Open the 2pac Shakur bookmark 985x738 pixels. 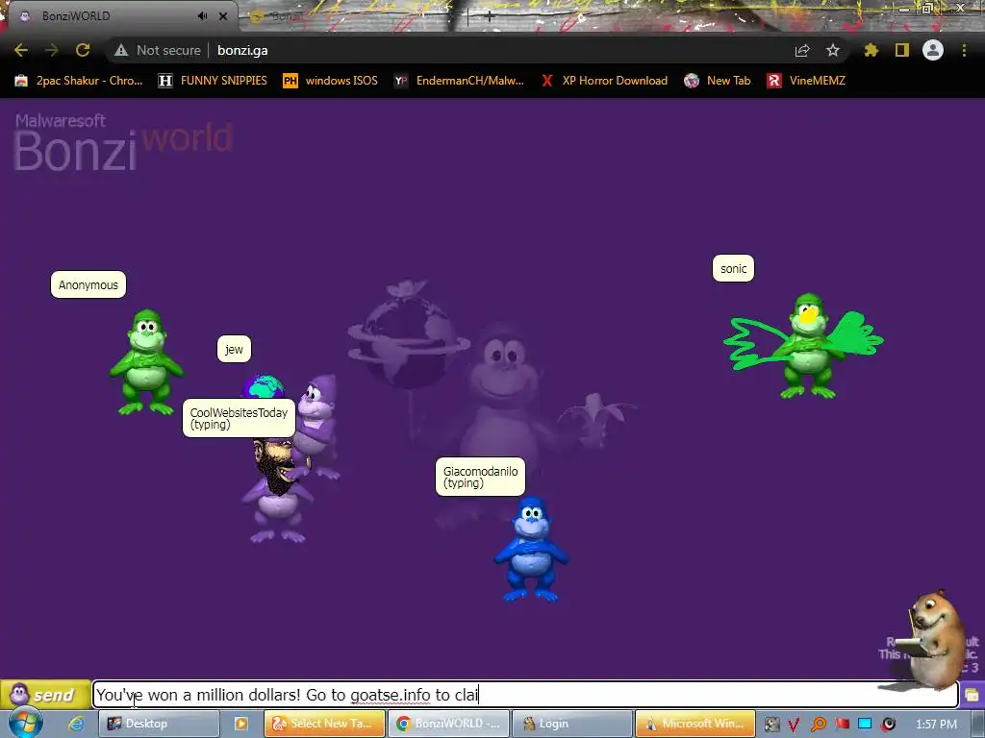coord(79,81)
